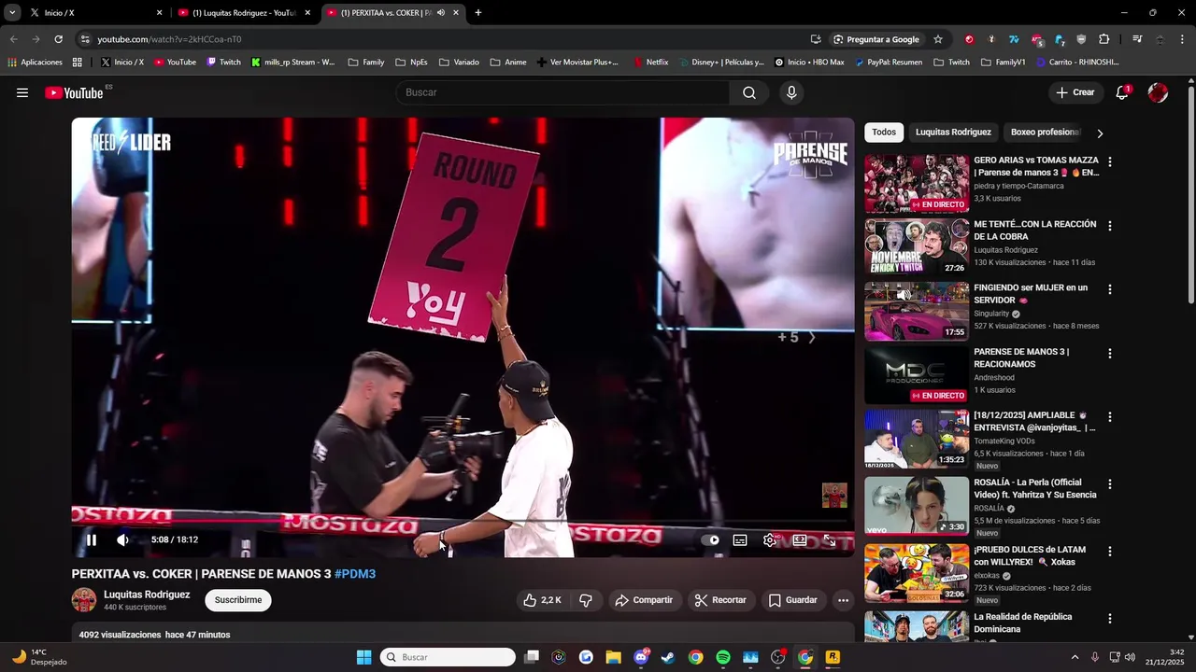The image size is (1196, 672).
Task: Click Preguntar a Google lens button
Action: pyautogui.click(x=876, y=39)
